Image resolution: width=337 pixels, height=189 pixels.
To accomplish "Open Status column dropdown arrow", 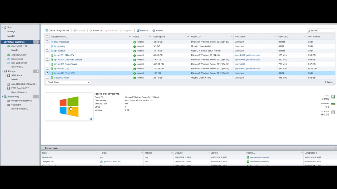I will point(150,37).
